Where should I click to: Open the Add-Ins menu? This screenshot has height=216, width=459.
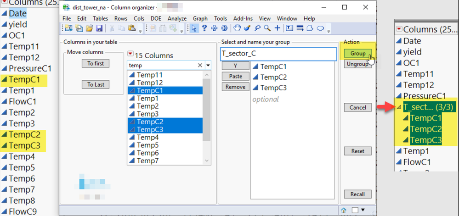click(x=242, y=18)
